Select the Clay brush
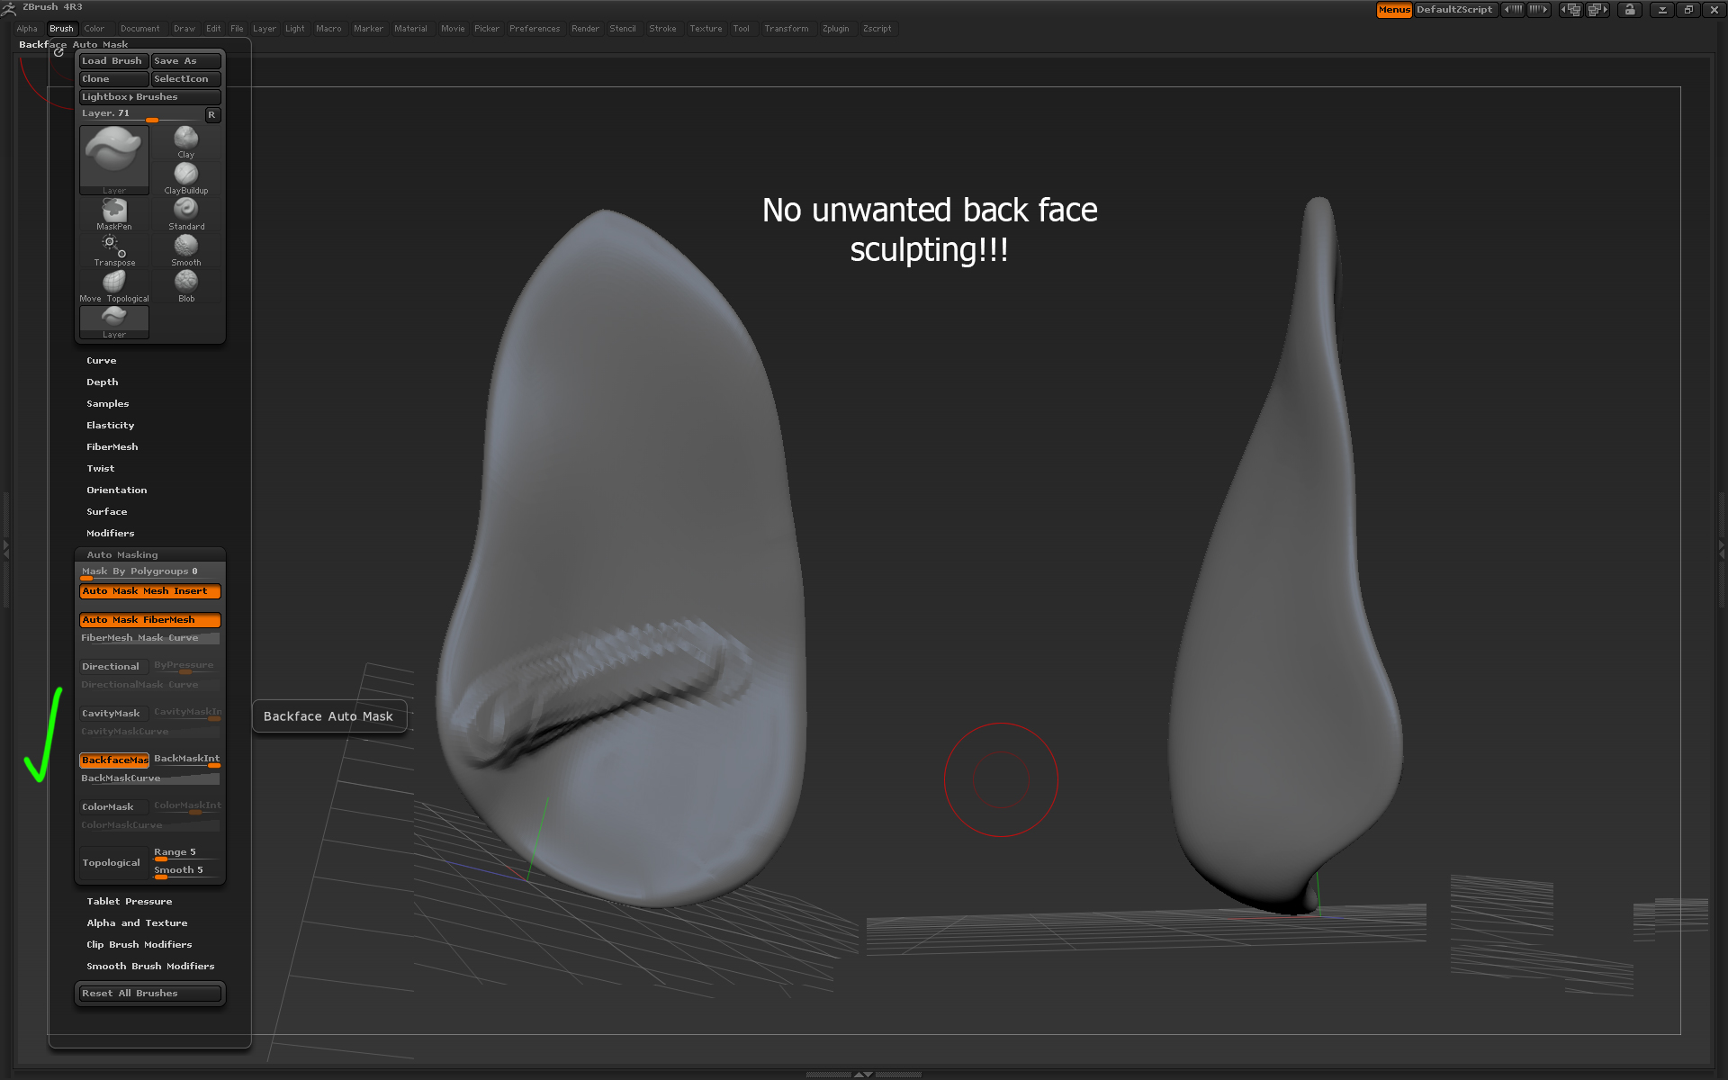Image resolution: width=1728 pixels, height=1080 pixels. tap(185, 139)
